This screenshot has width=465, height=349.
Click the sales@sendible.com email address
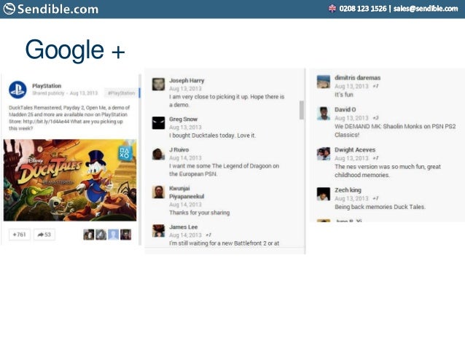click(x=426, y=9)
